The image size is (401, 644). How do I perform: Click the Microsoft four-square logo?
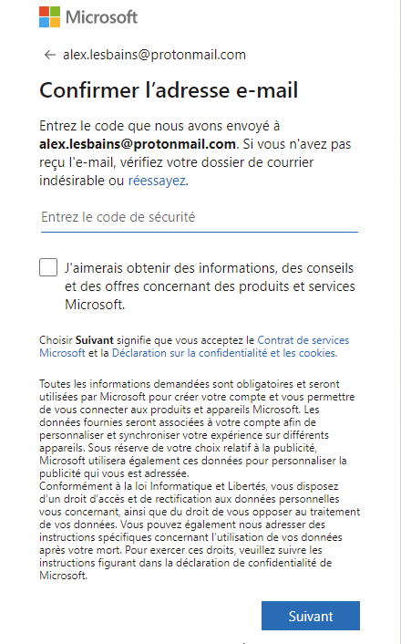(49, 16)
